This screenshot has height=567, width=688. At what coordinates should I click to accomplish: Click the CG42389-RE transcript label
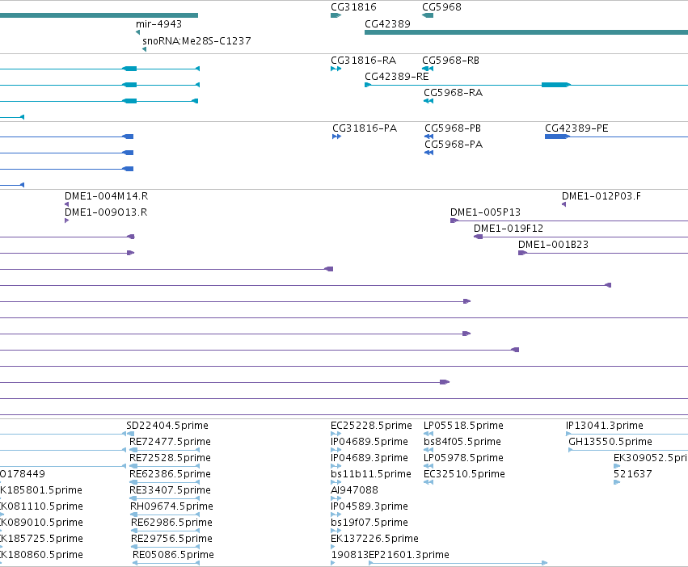click(396, 77)
